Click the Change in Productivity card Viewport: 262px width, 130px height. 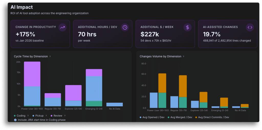[x=40, y=34]
